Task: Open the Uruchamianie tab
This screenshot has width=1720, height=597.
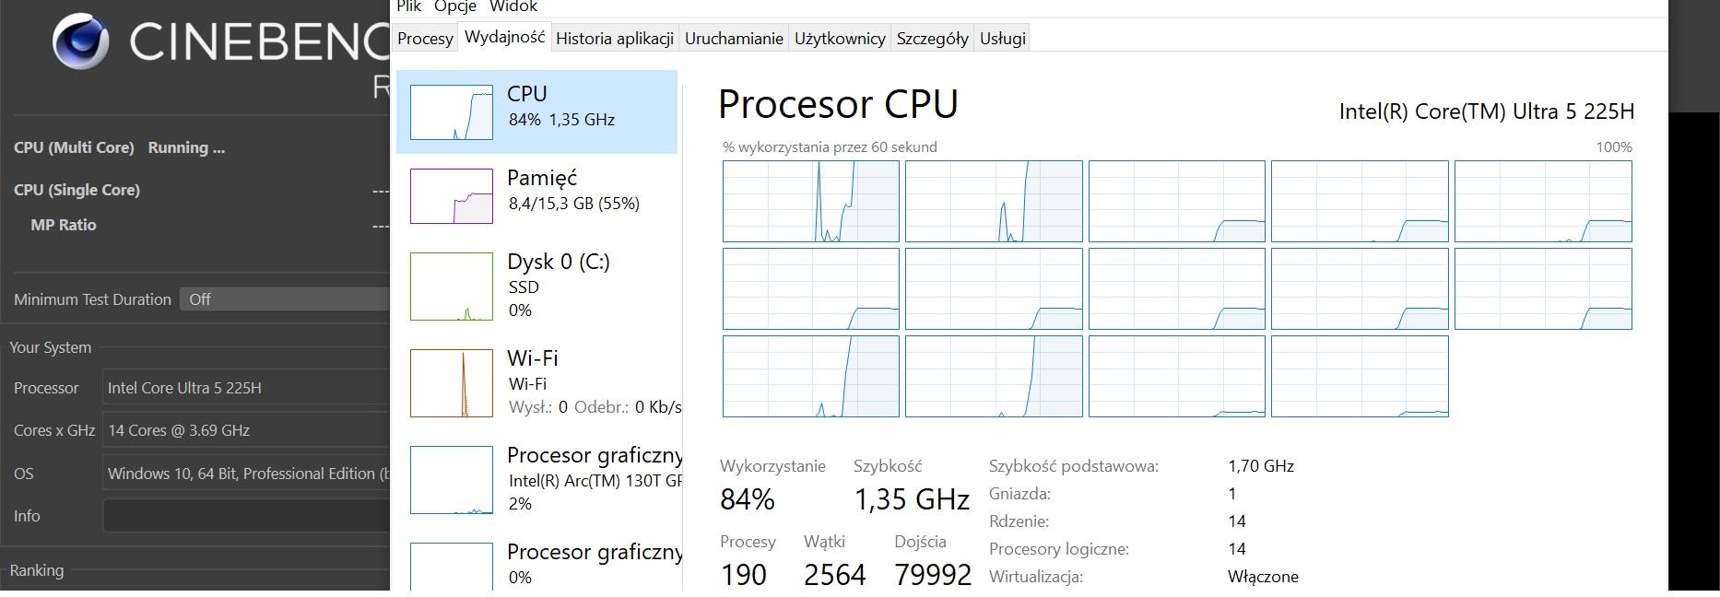Action: pyautogui.click(x=734, y=39)
